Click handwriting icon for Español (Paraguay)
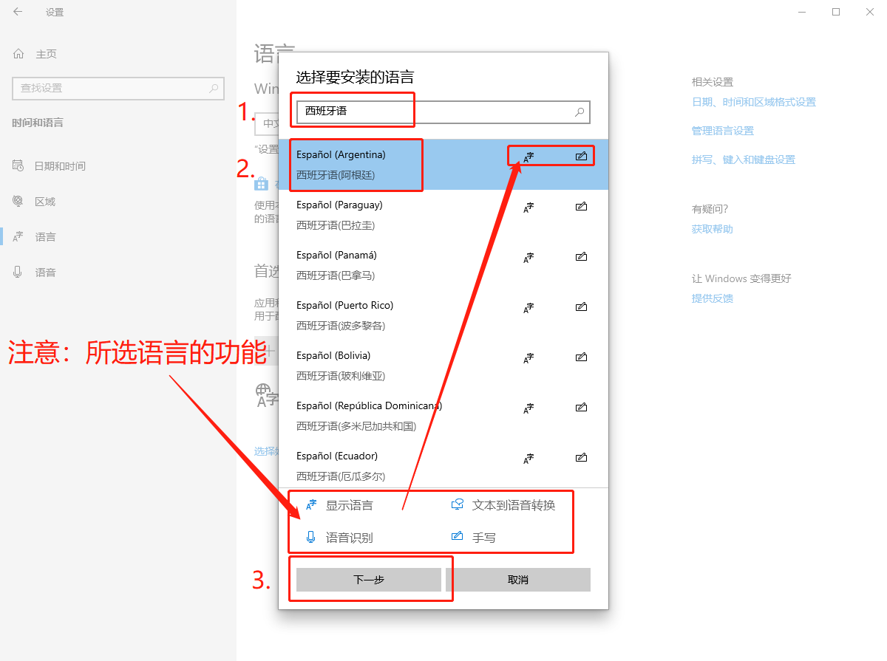887x661 pixels. click(581, 206)
